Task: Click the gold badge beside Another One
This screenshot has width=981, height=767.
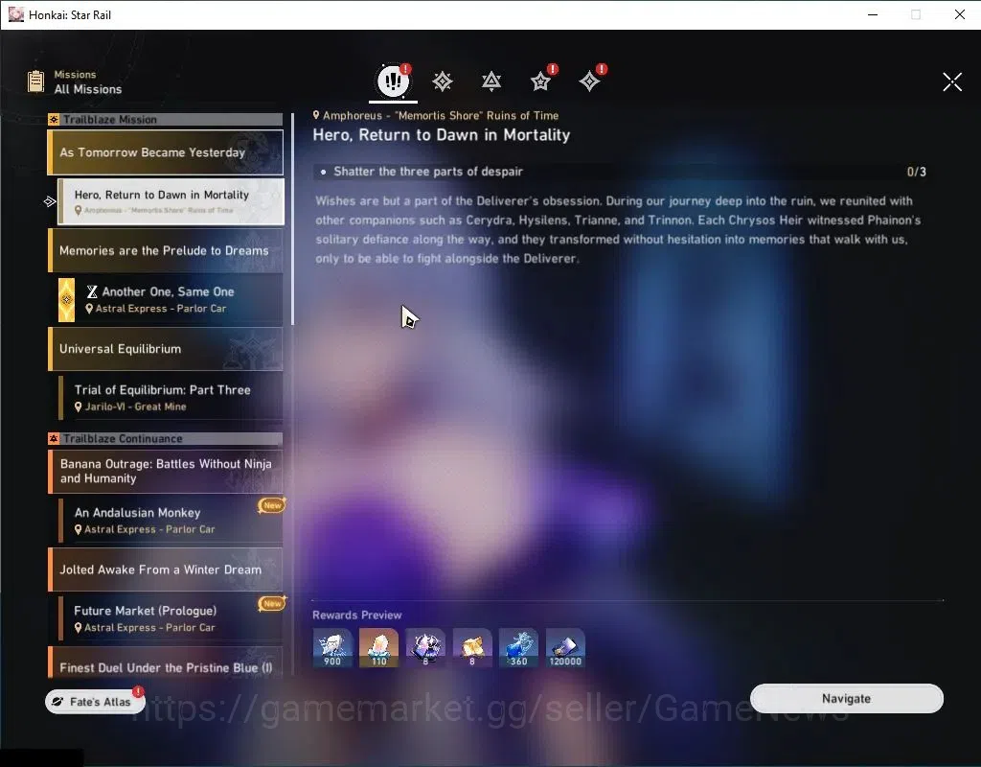Action: 66,300
